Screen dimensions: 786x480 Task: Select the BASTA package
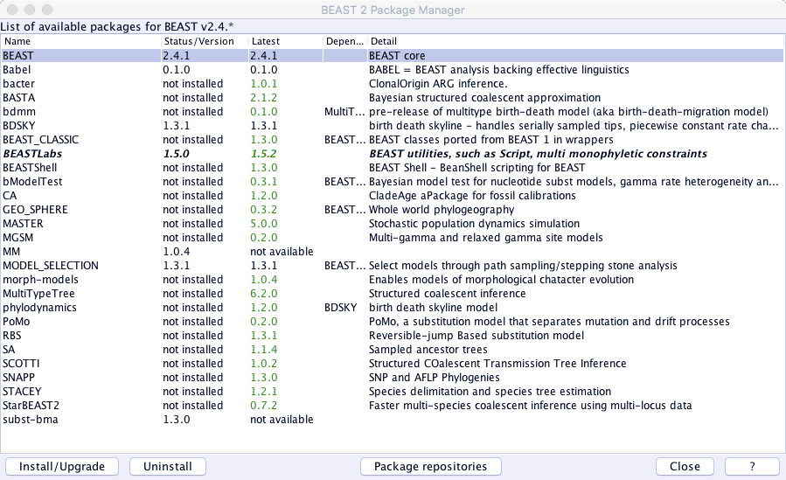[x=393, y=98]
